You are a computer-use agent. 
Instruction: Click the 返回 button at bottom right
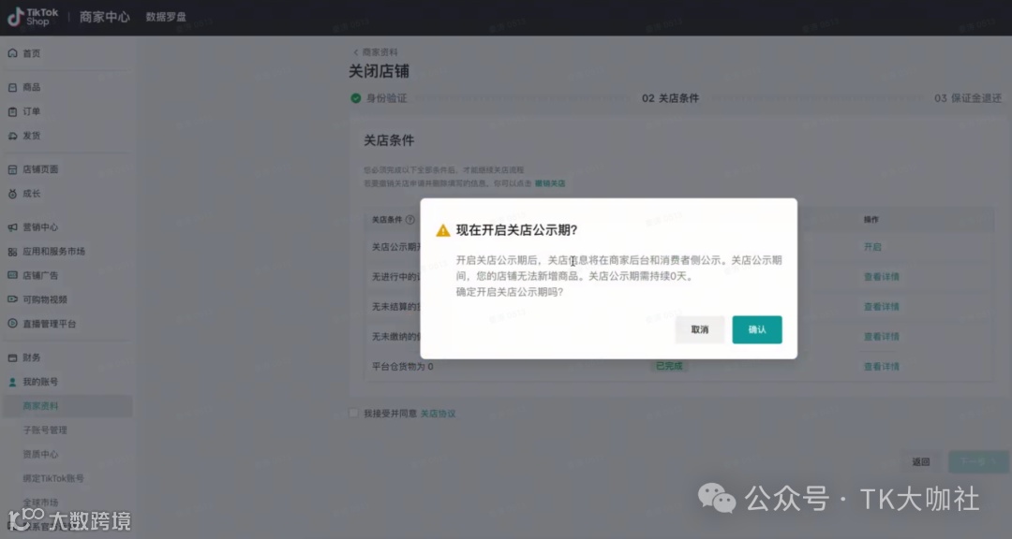(921, 461)
